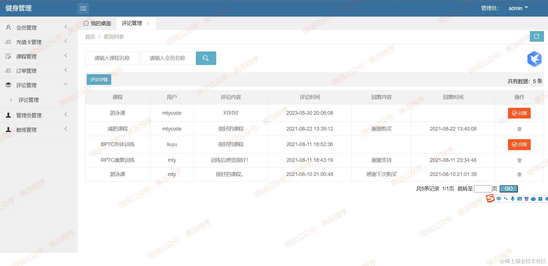
Task: Collapse the 评论管理 menu chevron
Action: (x=66, y=84)
